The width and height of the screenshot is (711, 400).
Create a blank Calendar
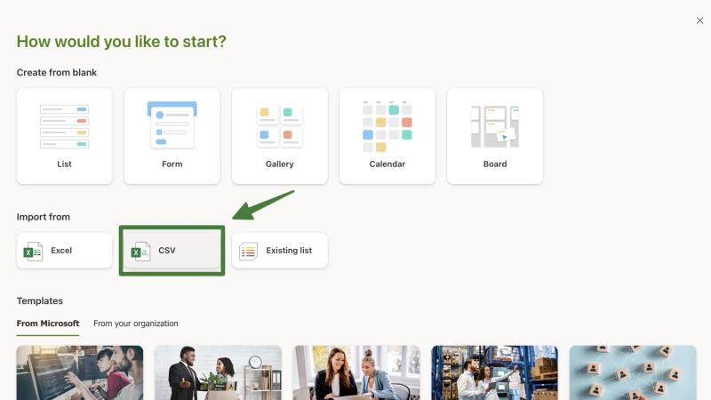coord(387,136)
